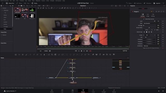Switch to the Deliver page
Image resolution: width=166 pixels, height=93 pixels.
click(x=114, y=91)
